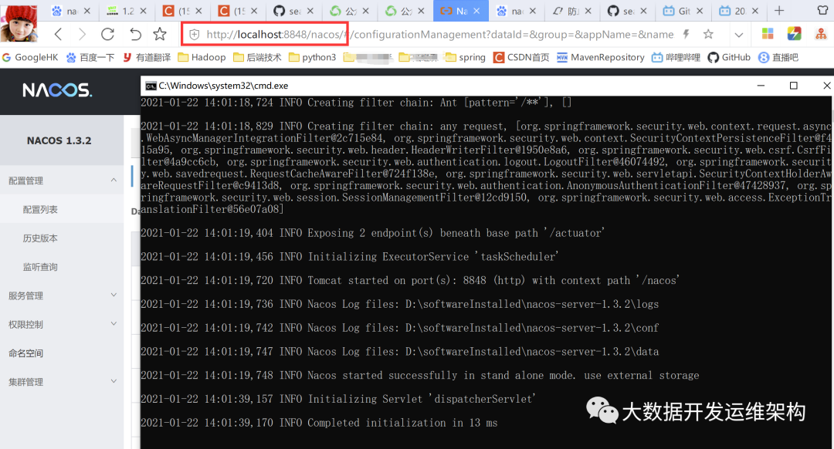The image size is (834, 449).
Task: Open the python3 bookmark folder
Action: pyautogui.click(x=312, y=57)
